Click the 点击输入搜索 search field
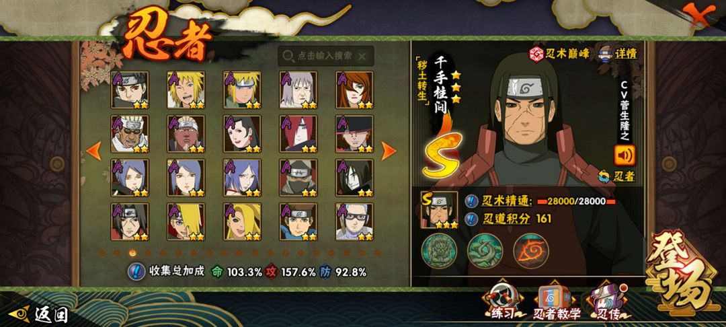The image size is (726, 327). 326,57
